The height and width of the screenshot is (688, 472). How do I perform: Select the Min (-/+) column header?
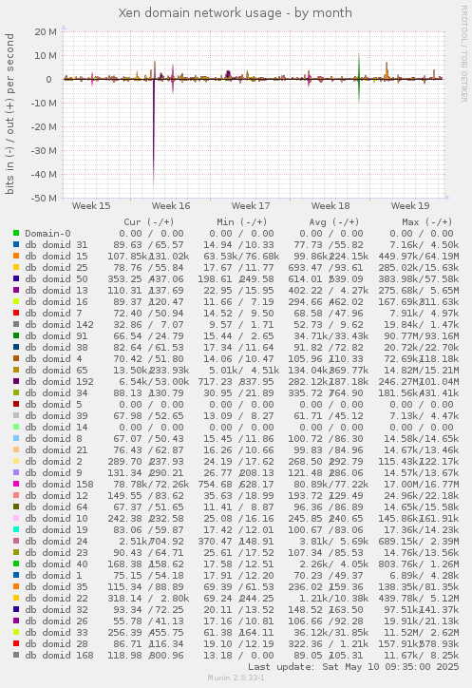point(242,222)
